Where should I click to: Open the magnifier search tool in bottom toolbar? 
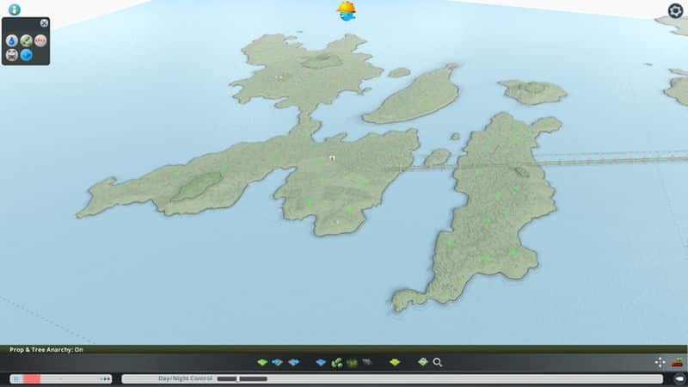tap(438, 362)
